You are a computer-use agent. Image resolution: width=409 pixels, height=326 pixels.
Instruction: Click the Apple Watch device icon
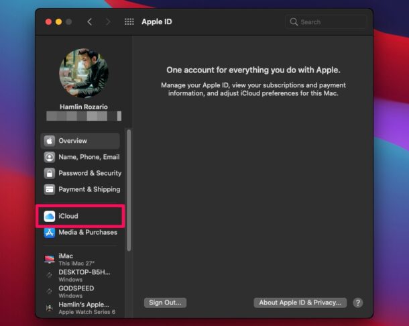(x=50, y=308)
